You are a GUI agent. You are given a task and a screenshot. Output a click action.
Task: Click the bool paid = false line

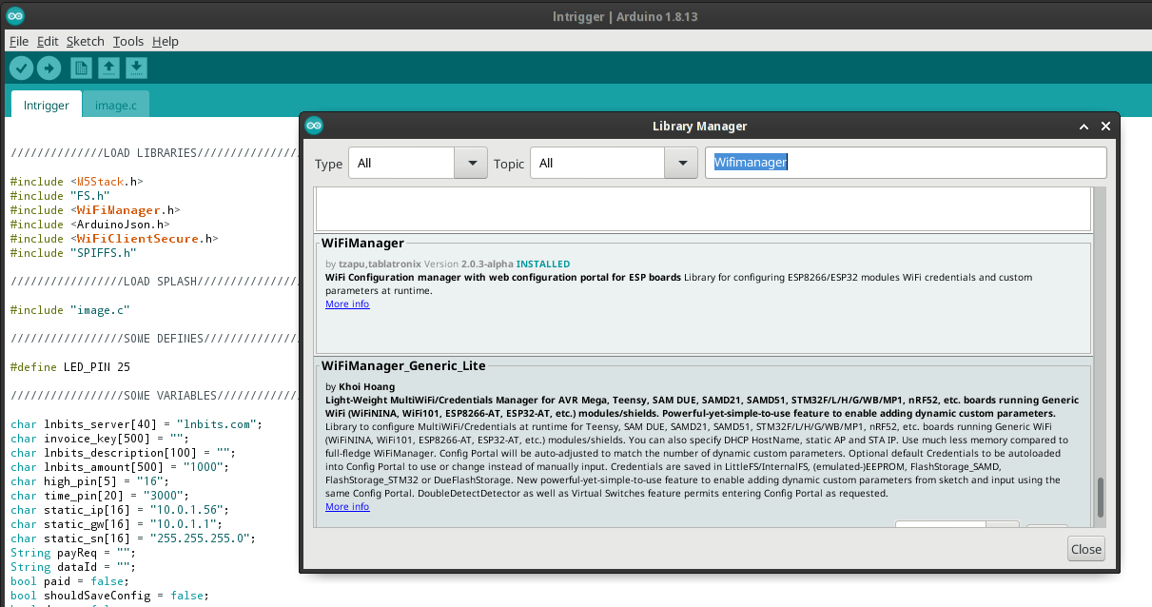tap(69, 580)
